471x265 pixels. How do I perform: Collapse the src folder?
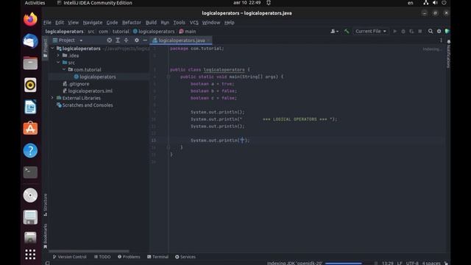[x=58, y=63]
